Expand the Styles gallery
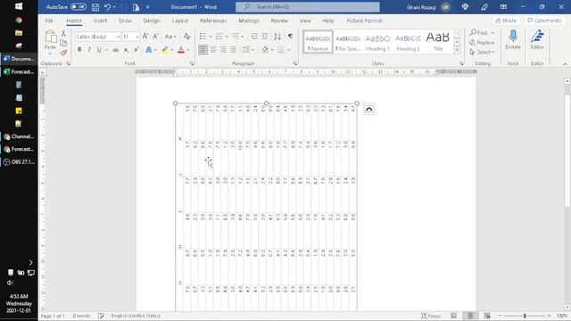 pos(457,51)
